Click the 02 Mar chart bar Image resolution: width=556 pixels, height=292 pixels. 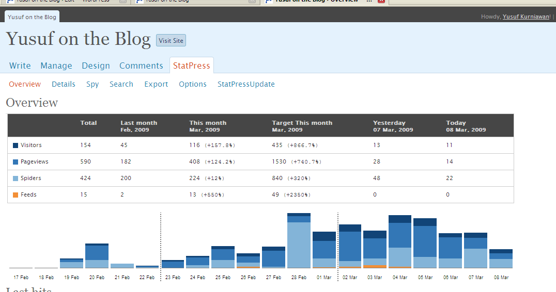[x=350, y=246]
